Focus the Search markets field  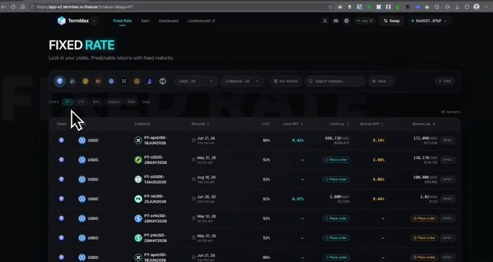coord(335,81)
